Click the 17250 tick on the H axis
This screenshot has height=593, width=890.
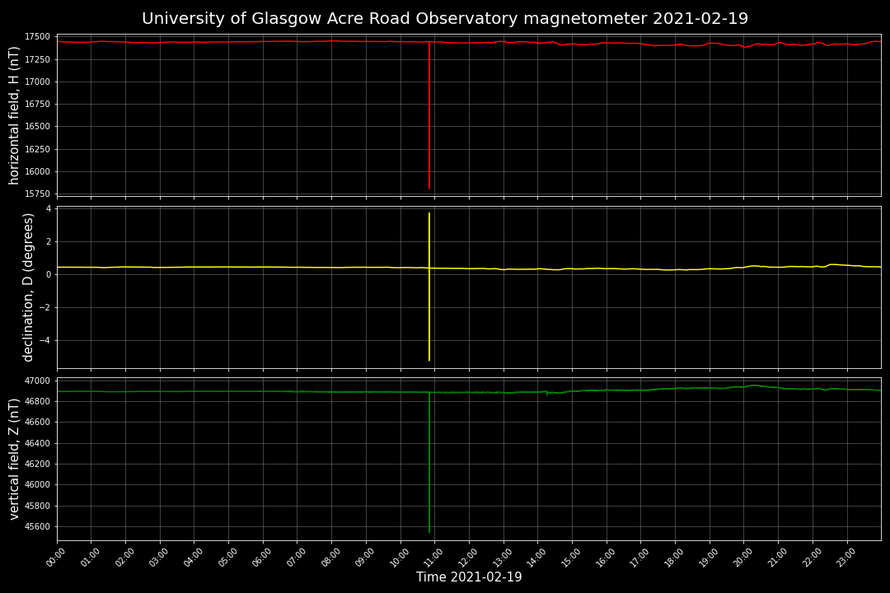click(37, 59)
